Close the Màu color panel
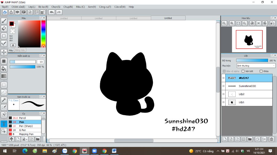Screen dimensions: 277x155 [44, 18]
